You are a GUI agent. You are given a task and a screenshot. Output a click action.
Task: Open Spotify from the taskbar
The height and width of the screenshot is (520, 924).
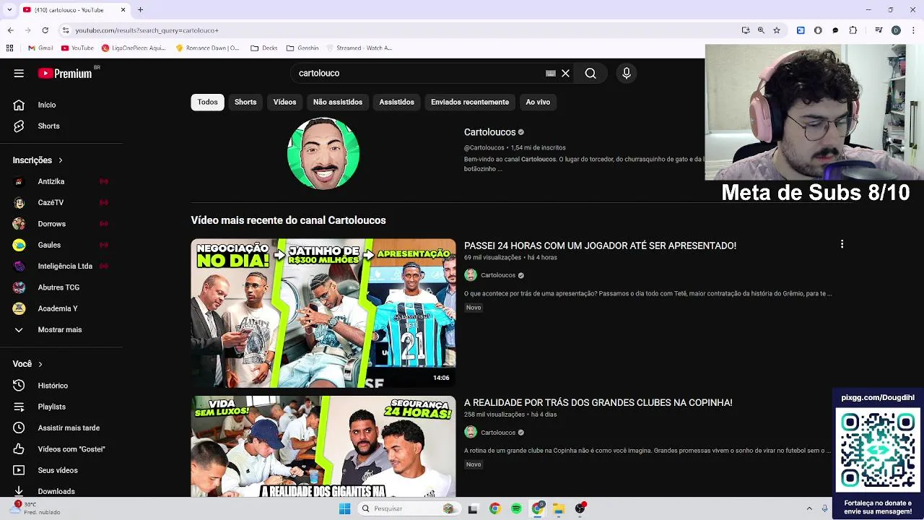click(x=516, y=508)
